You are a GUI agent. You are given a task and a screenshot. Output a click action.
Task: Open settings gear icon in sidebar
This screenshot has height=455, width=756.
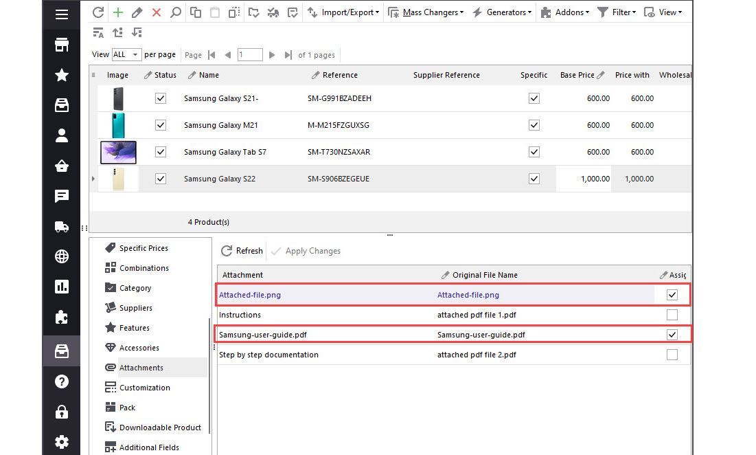[62, 442]
